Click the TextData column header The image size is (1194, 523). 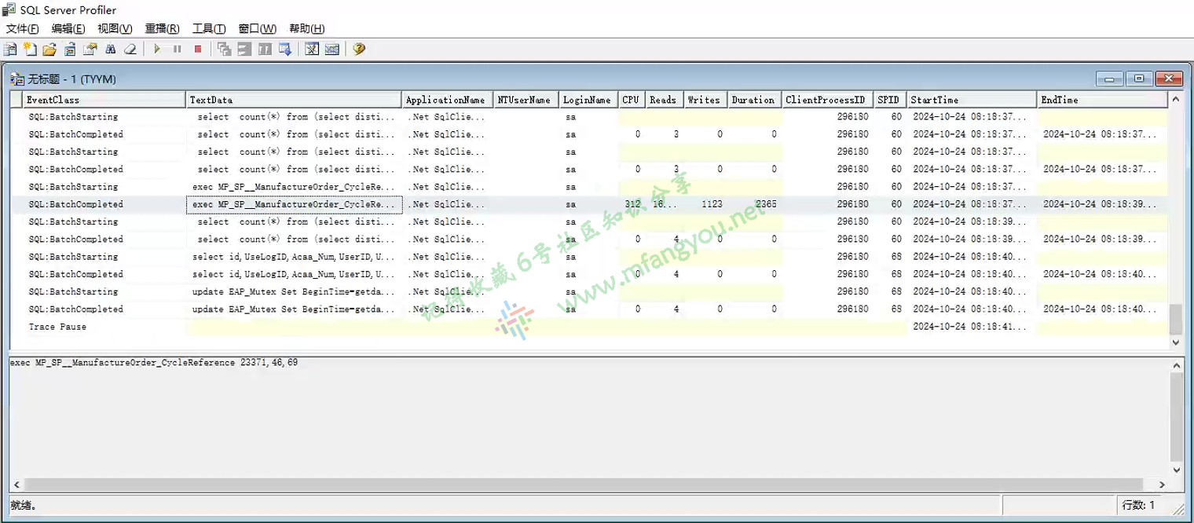pos(295,100)
